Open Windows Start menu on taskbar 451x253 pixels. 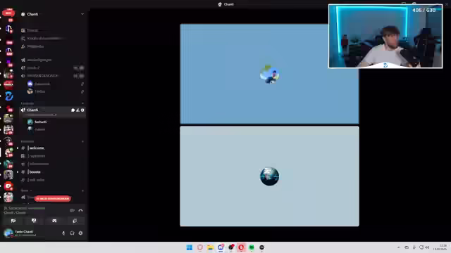190,247
